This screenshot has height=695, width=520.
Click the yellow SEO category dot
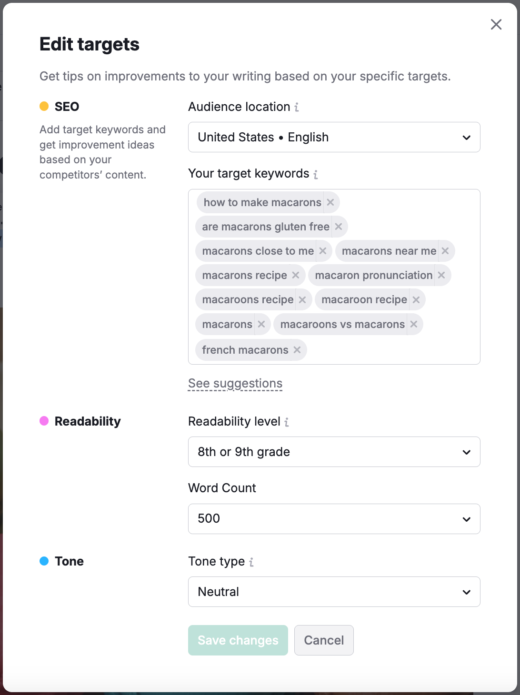coord(44,106)
